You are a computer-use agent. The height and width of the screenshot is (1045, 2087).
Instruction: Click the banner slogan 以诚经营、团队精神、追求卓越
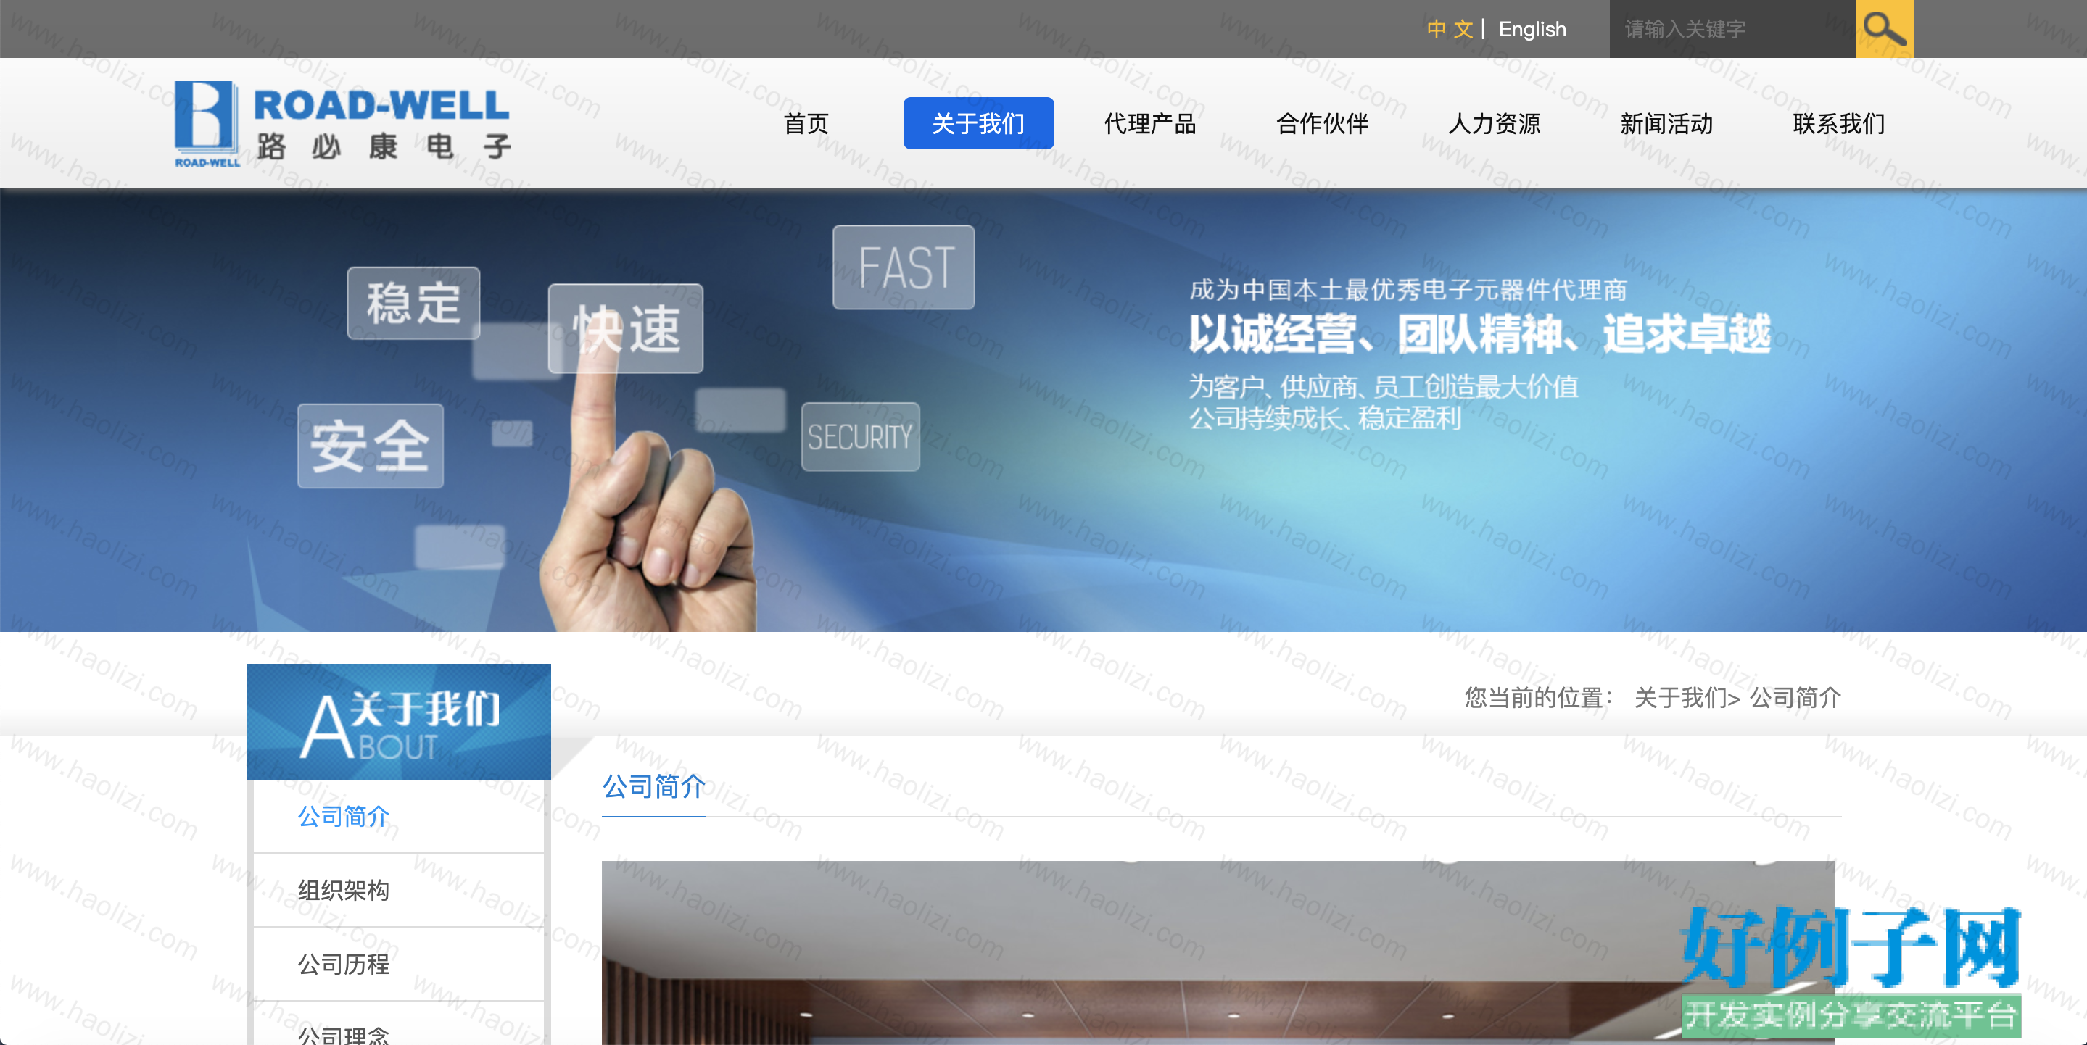point(1479,333)
